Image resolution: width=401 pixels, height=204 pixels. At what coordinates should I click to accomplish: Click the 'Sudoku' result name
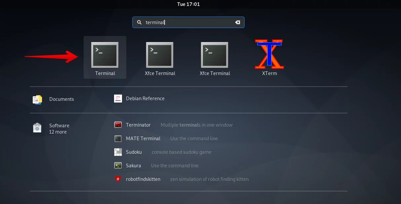click(x=134, y=152)
